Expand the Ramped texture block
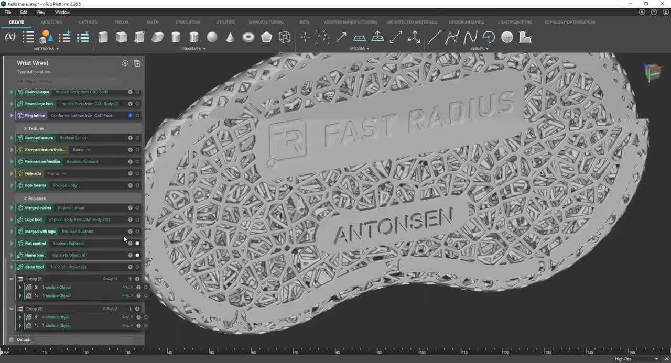 point(12,138)
